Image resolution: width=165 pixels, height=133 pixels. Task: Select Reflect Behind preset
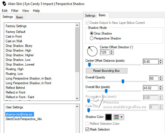15,87
